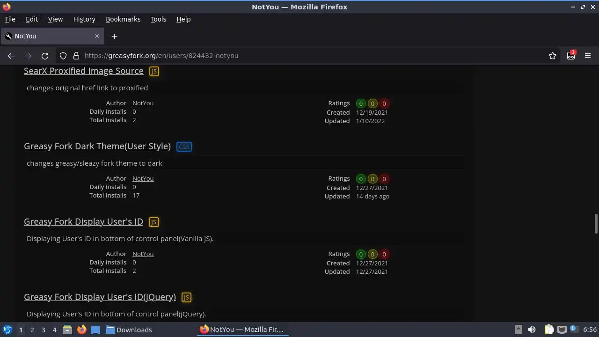Switch to workspace 4

54,330
